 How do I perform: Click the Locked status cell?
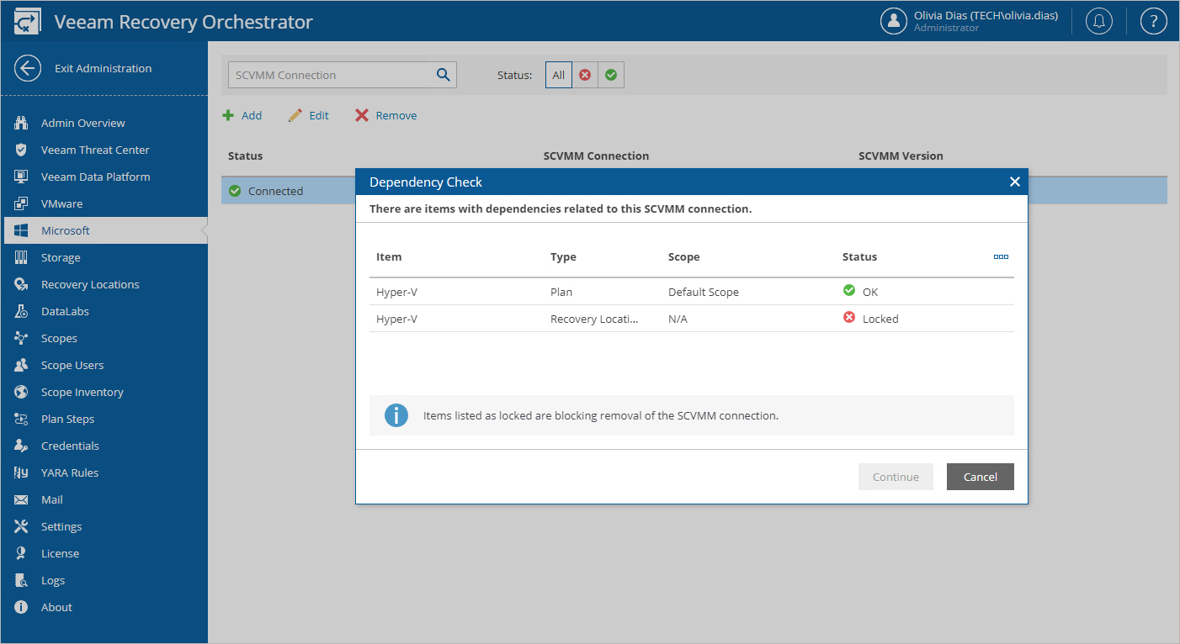[x=870, y=319]
